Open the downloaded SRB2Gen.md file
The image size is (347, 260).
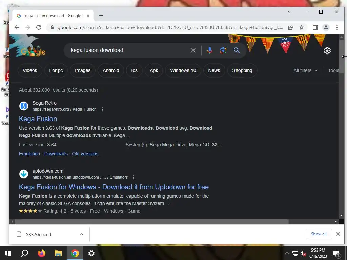point(38,234)
